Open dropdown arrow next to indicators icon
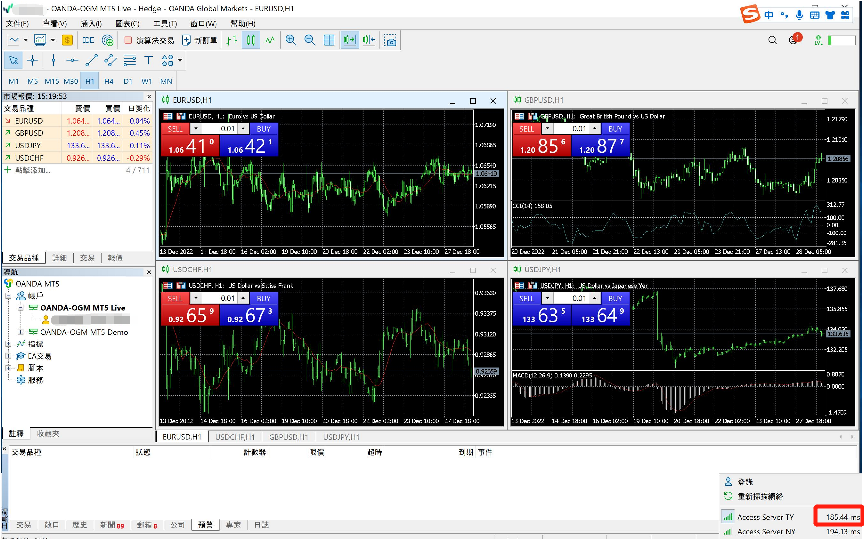Image resolution: width=864 pixels, height=539 pixels. coord(53,40)
